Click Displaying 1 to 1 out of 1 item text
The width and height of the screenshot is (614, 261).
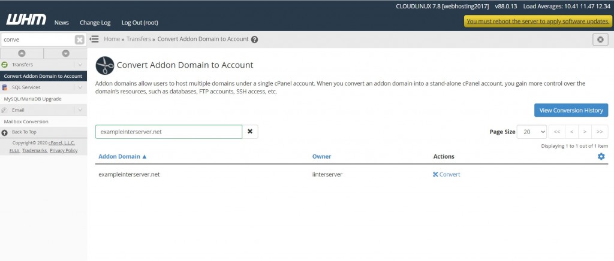tap(574, 146)
